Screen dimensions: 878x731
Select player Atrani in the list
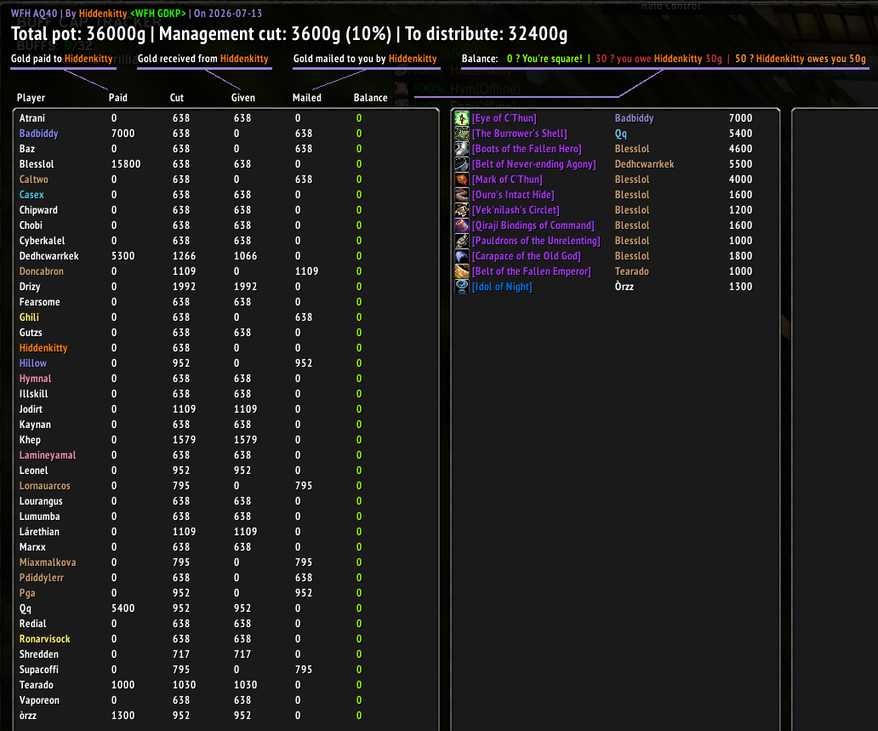coord(32,118)
